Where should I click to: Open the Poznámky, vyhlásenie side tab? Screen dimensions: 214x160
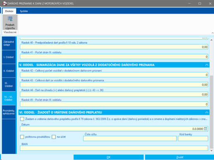[x=9, y=112]
